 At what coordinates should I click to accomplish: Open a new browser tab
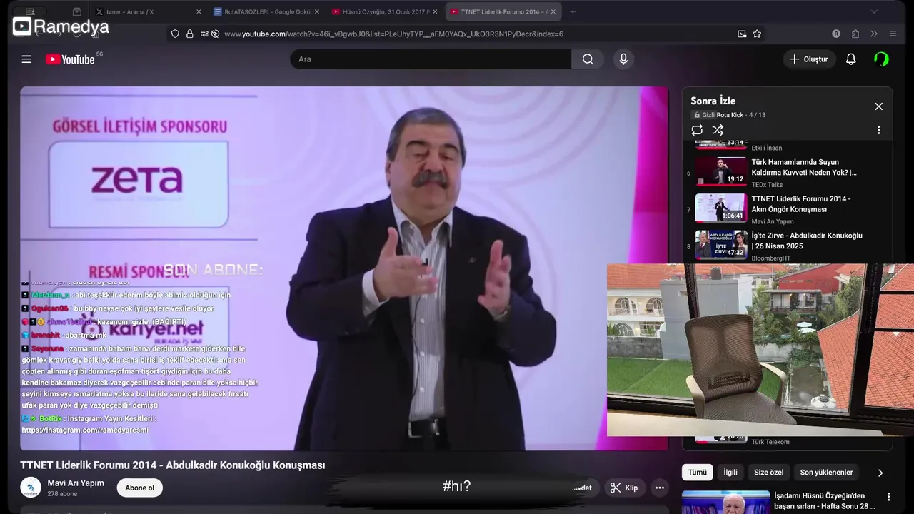(573, 12)
